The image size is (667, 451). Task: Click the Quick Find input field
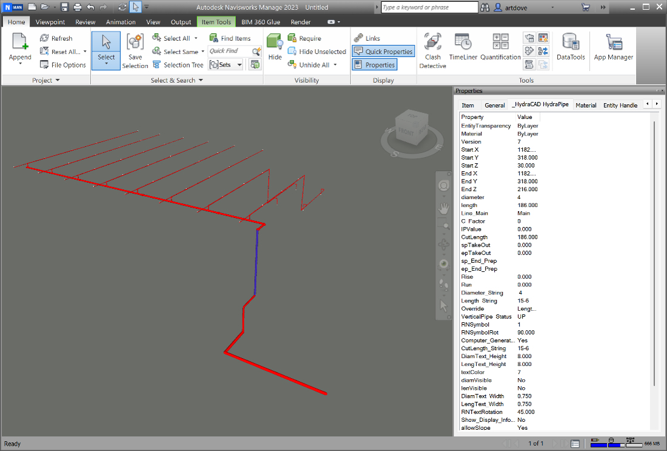[x=229, y=51]
